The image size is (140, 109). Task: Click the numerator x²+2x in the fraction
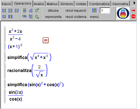coord(15,31)
